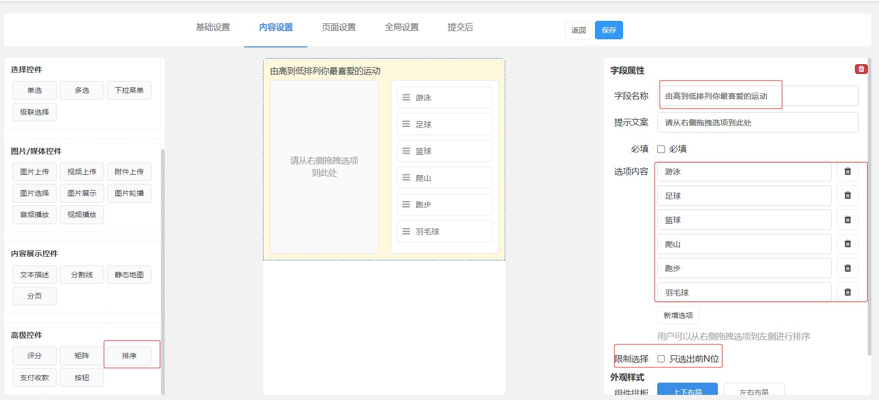
Task: Click drag handle icon next to 游泳
Action: click(x=406, y=97)
